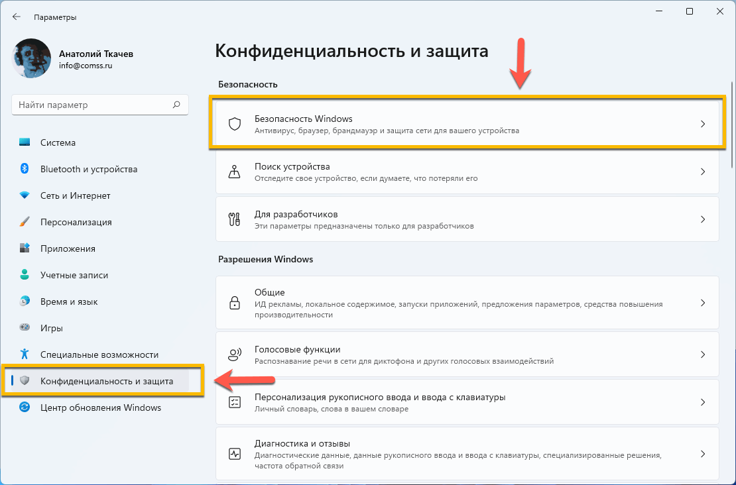Click the Безопасность section heading
The width and height of the screenshot is (736, 485).
[248, 84]
